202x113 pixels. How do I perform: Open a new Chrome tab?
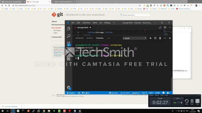coord(79,2)
